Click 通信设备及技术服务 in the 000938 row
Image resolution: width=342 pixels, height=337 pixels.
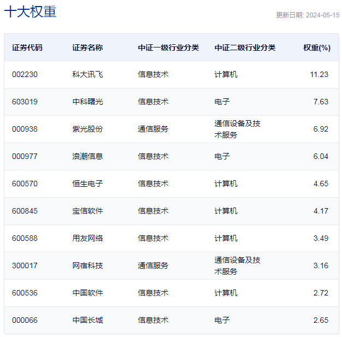click(x=237, y=129)
